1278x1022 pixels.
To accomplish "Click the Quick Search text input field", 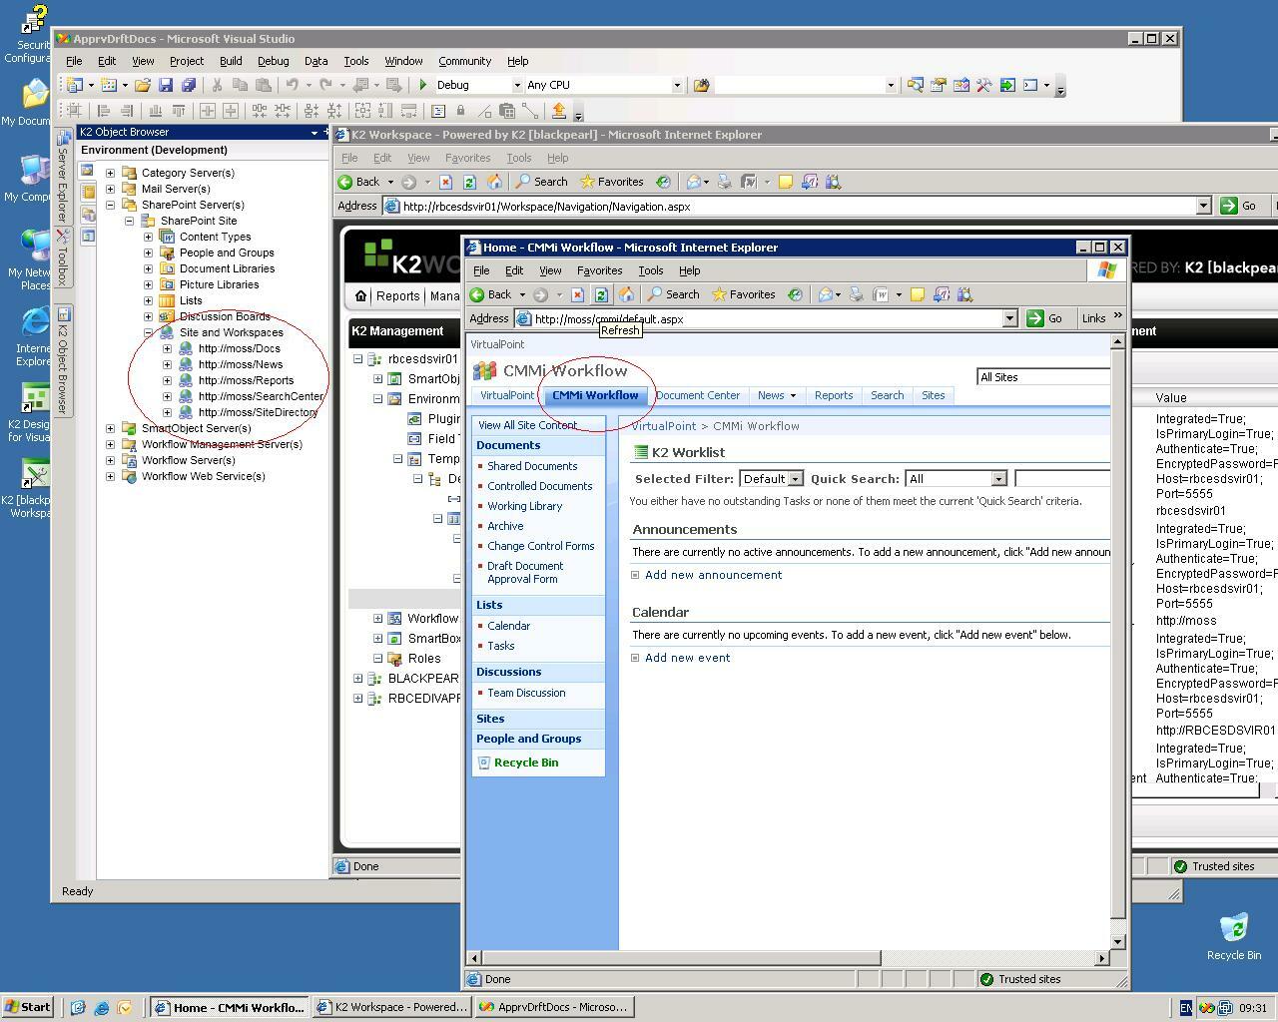I will [x=1062, y=479].
